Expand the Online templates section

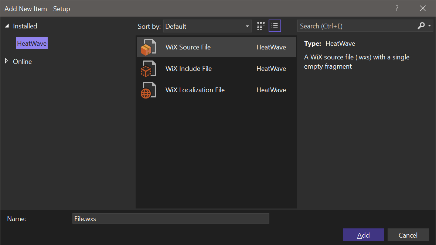point(6,61)
